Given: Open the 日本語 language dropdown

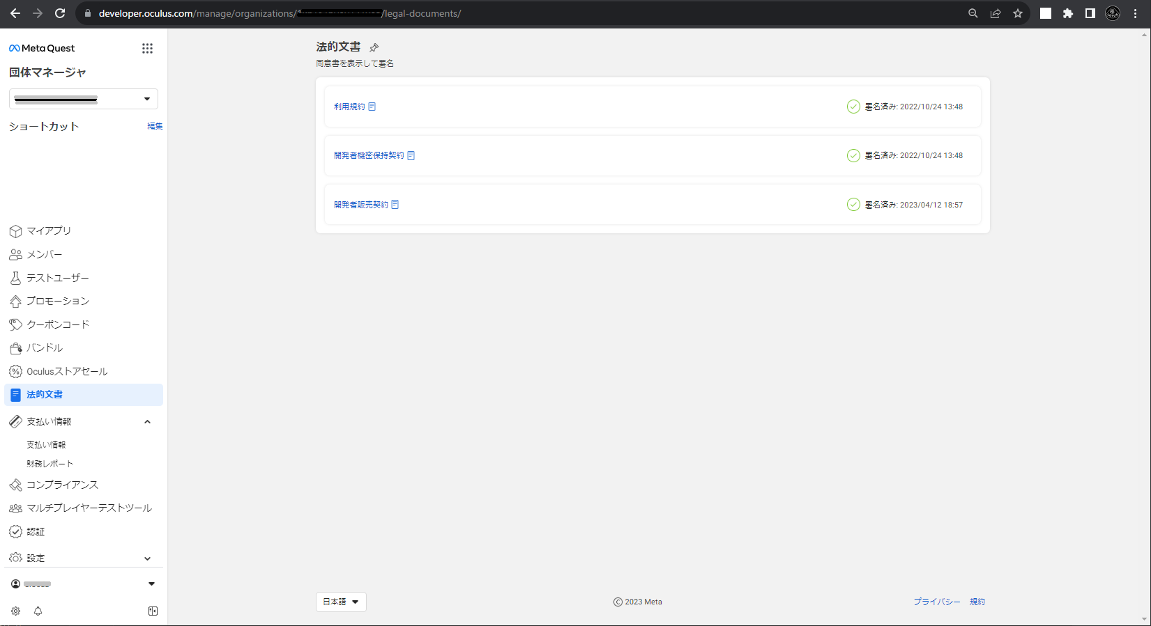Looking at the screenshot, I should coord(341,602).
